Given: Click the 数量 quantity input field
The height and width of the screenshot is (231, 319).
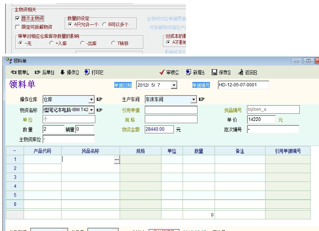Looking at the screenshot, I should 53,129.
